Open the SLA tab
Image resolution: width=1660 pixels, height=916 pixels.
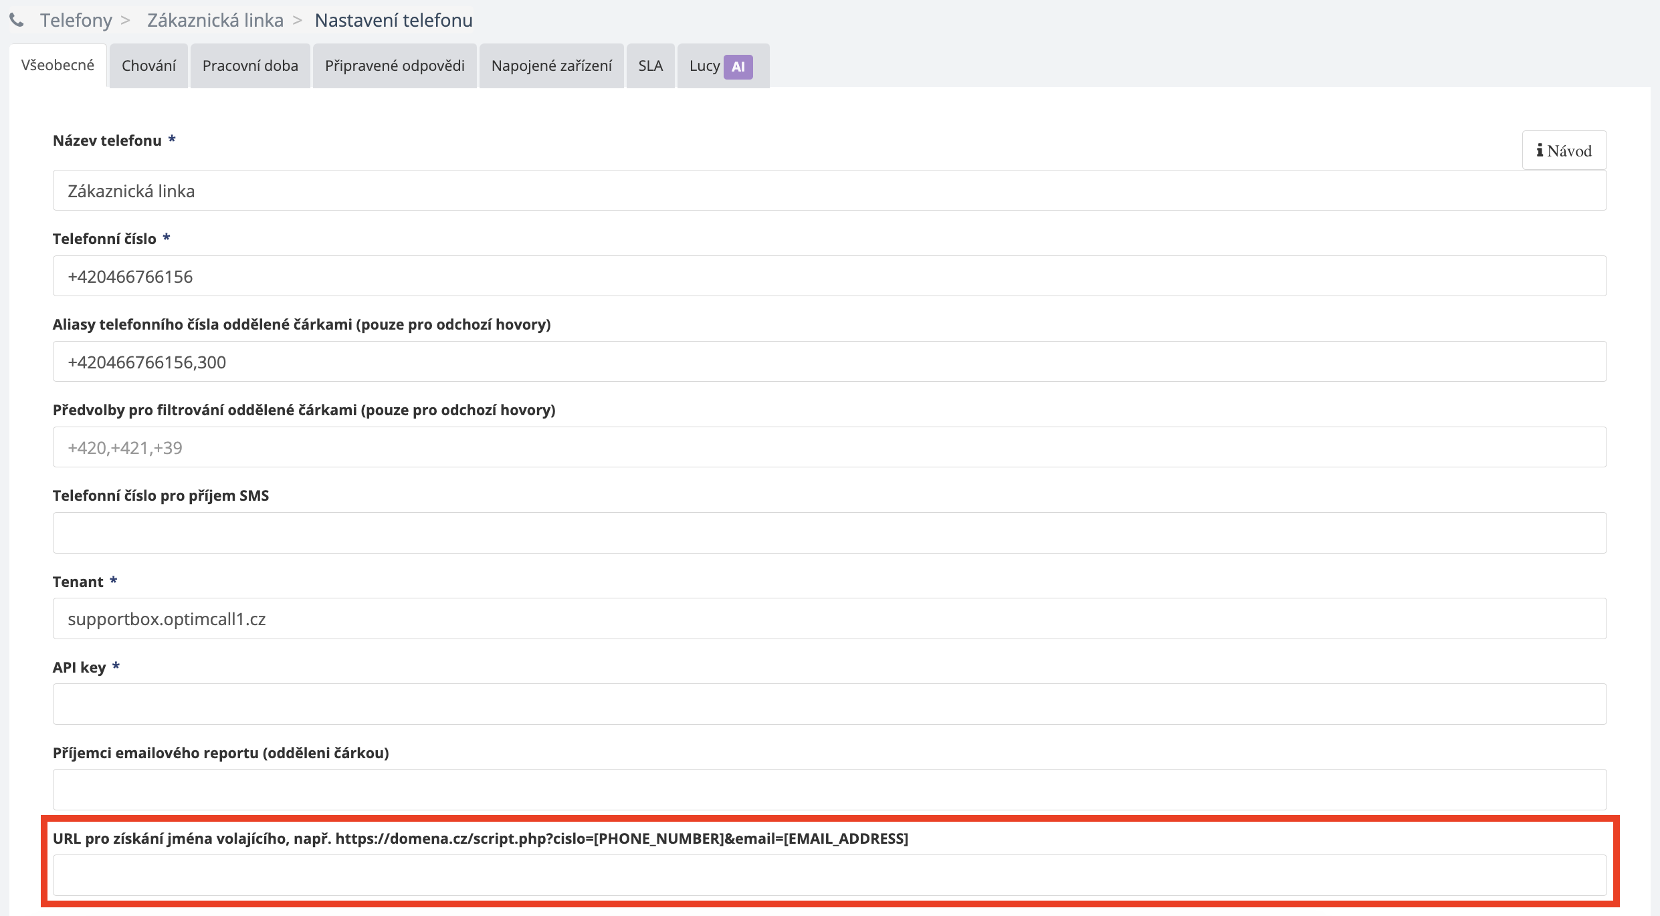[650, 66]
